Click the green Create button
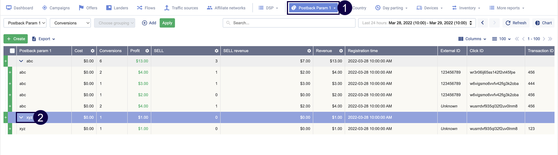 click(x=15, y=39)
